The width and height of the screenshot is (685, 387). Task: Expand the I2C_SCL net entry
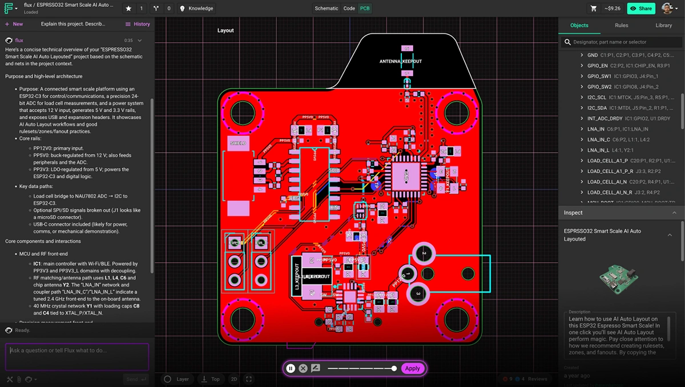tap(583, 97)
